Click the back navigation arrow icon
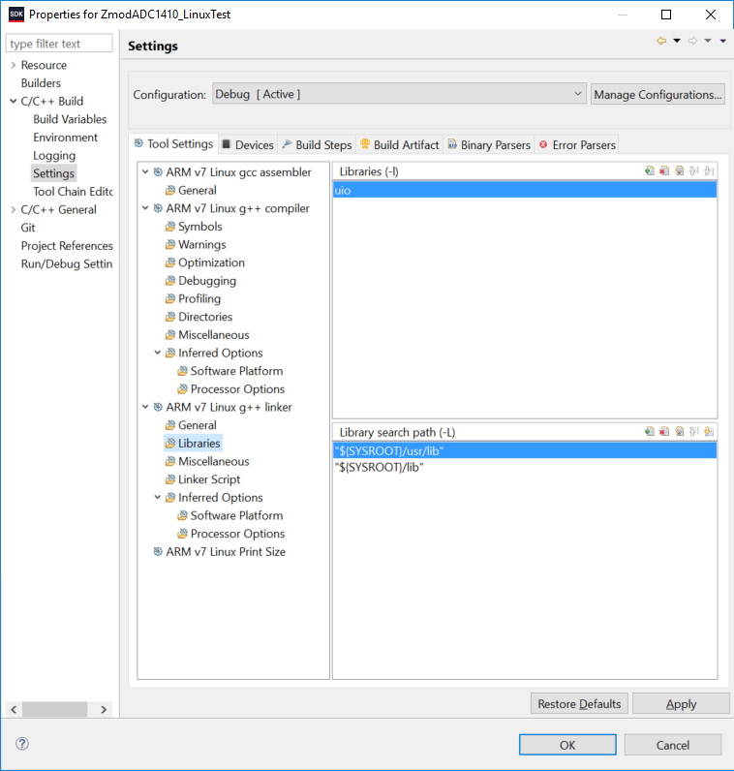Image resolution: width=734 pixels, height=771 pixels. point(661,41)
